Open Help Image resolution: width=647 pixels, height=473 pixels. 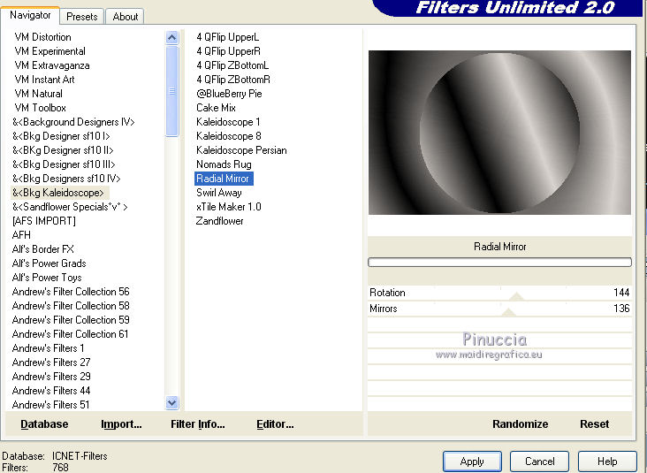pyautogui.click(x=607, y=461)
